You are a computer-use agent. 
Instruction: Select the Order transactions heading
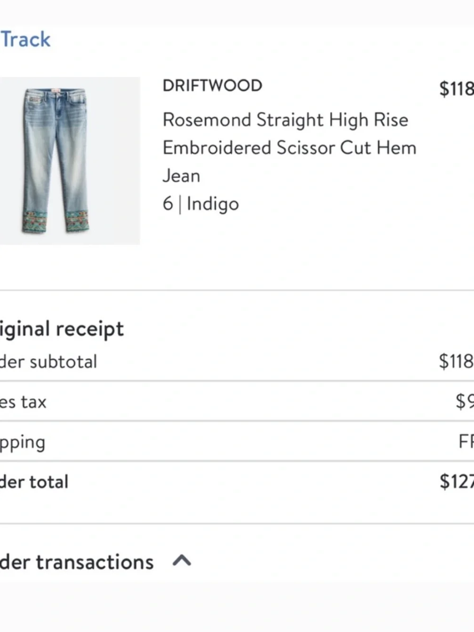(77, 562)
